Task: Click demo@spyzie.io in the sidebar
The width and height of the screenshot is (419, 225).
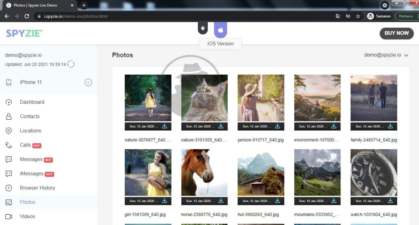Action: pos(23,55)
